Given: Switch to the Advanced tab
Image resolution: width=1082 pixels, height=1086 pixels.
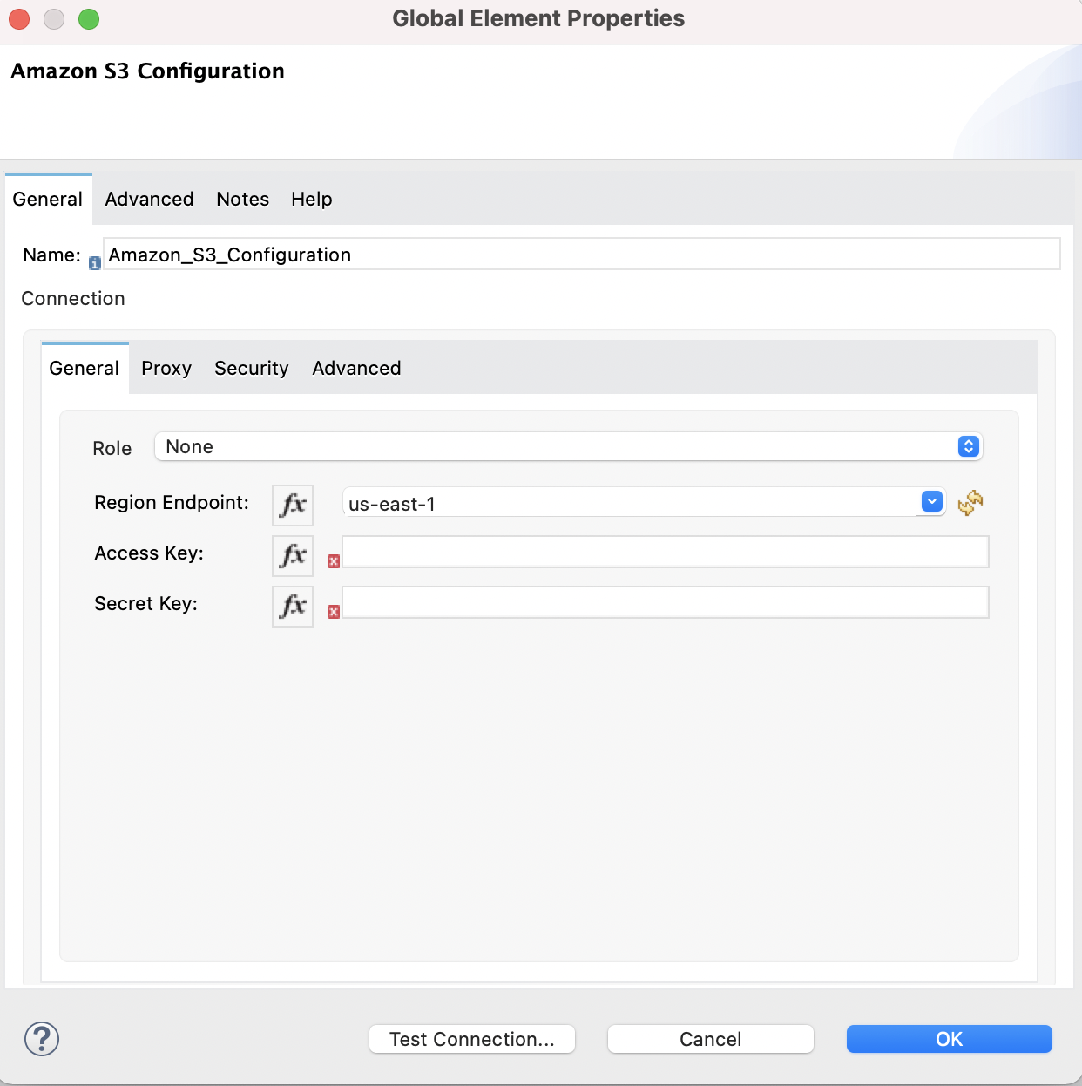Looking at the screenshot, I should tap(148, 199).
